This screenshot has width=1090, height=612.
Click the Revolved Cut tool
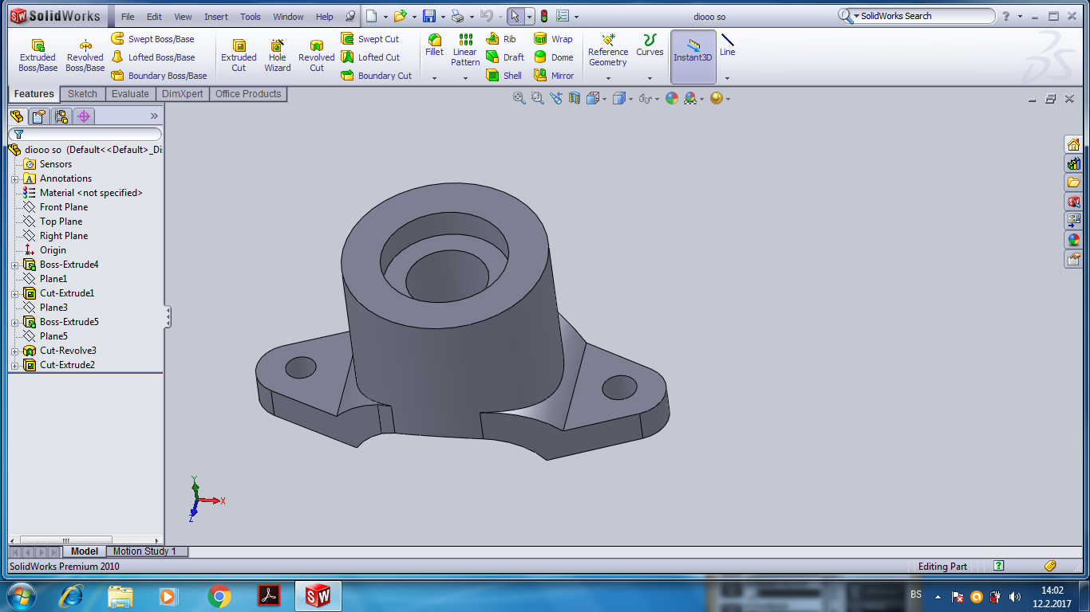(316, 54)
